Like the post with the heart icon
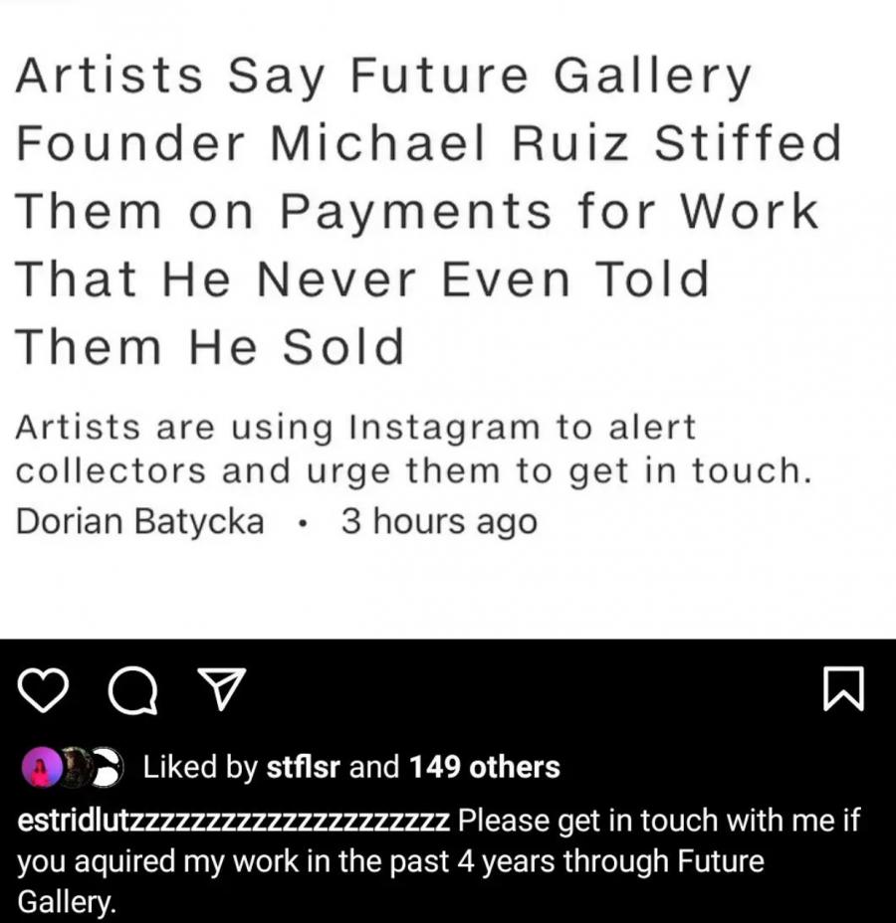 click(45, 690)
